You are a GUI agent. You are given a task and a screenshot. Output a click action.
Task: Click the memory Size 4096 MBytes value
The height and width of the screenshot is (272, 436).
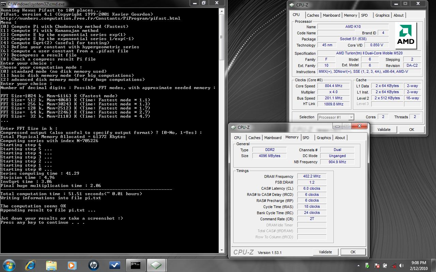[270, 156]
